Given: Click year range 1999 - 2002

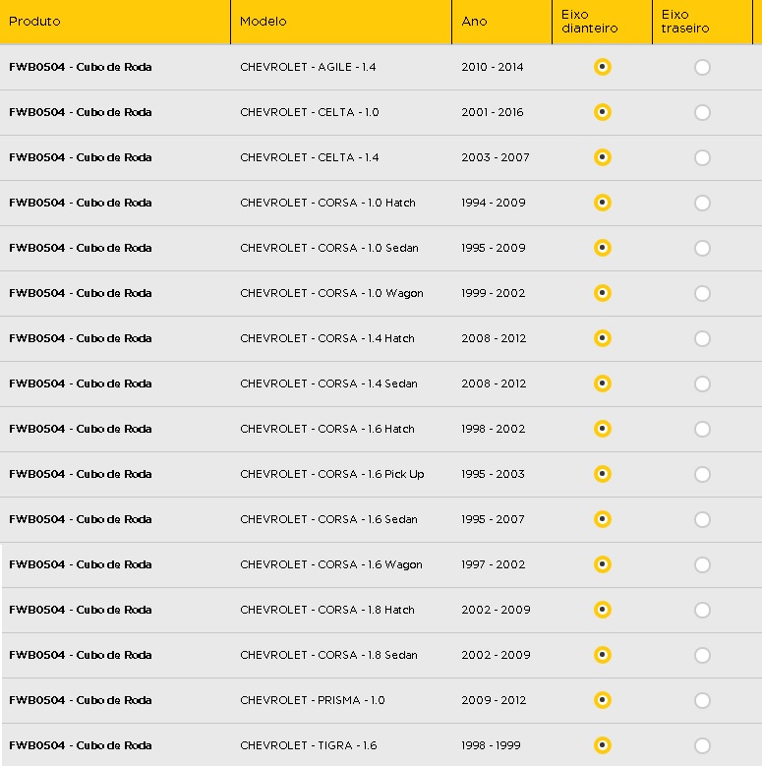Looking at the screenshot, I should (494, 293).
